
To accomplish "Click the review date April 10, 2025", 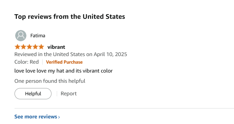I will 110,54.
